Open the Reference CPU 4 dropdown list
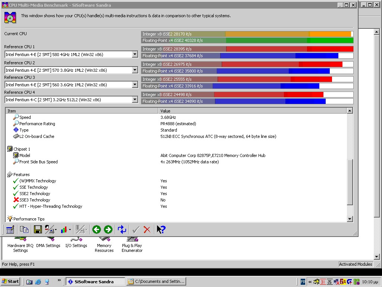 (135, 100)
